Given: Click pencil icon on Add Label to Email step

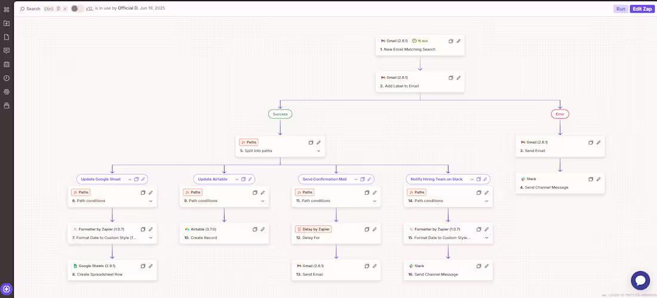Looking at the screenshot, I should pos(458,77).
